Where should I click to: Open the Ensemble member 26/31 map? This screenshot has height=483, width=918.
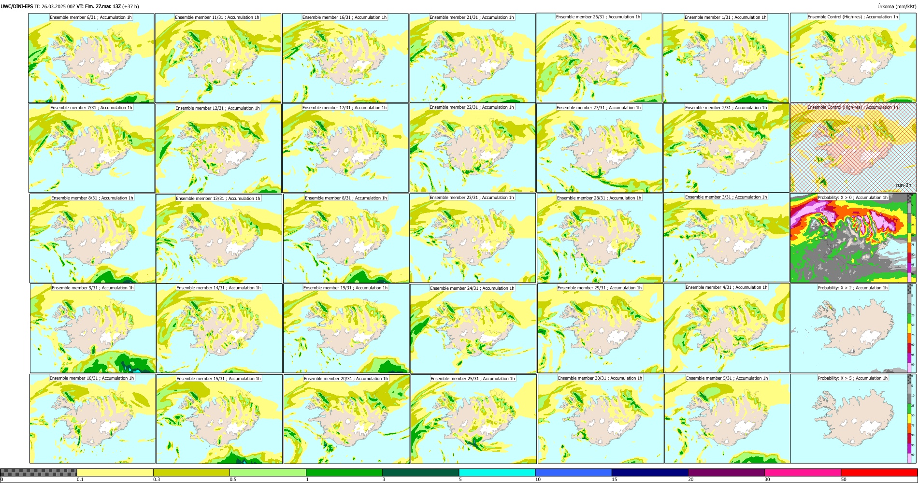point(599,57)
